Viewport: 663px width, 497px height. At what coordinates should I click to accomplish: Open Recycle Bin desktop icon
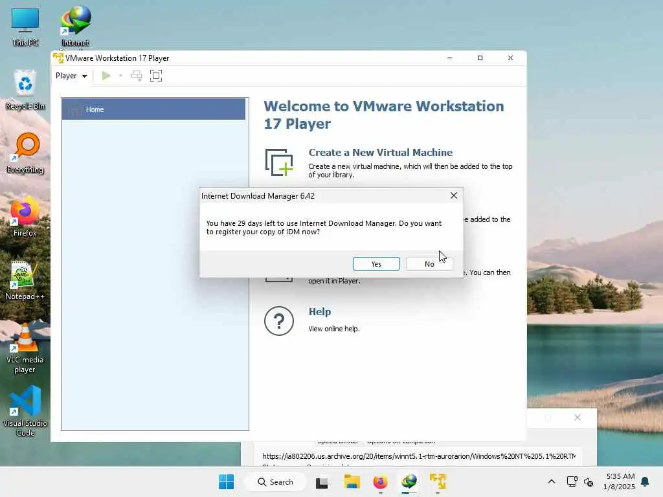point(25,89)
